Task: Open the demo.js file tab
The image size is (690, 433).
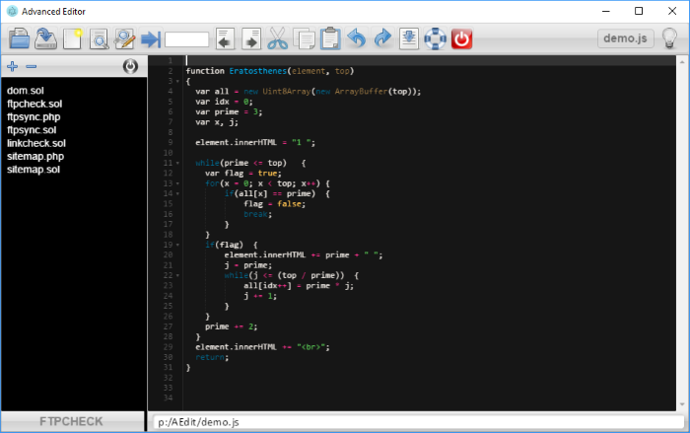Action: (626, 38)
